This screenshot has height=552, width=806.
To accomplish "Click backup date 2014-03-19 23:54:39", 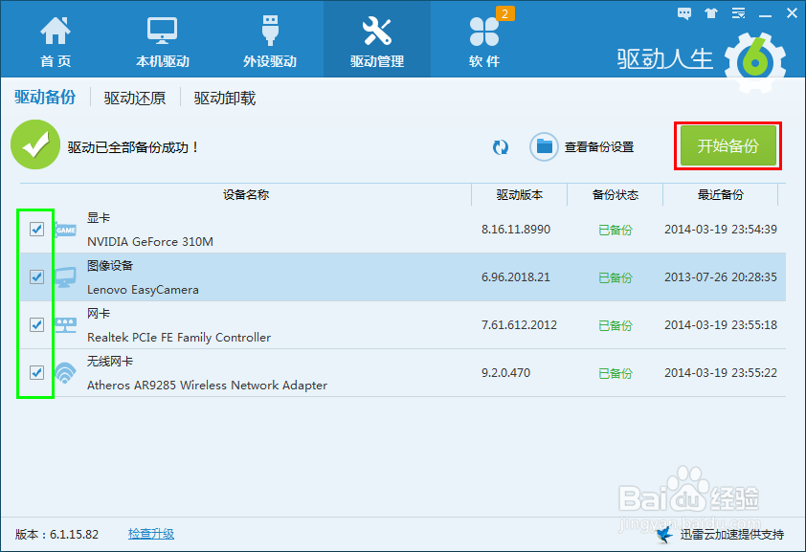I will pyautogui.click(x=721, y=229).
